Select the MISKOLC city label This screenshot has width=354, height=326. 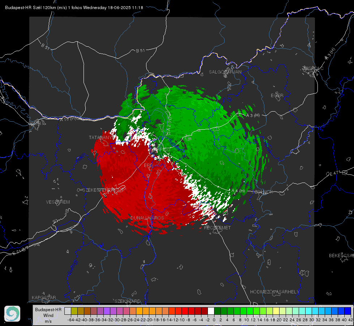coord(314,68)
